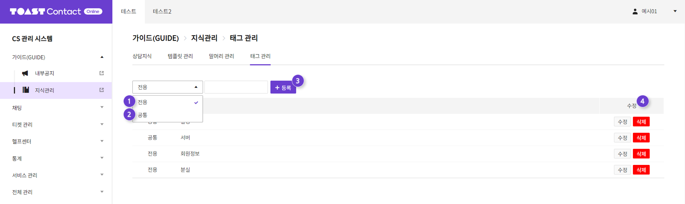Select the 전용 option with checkmark
Viewport: 685px width, 204px height.
point(168,102)
